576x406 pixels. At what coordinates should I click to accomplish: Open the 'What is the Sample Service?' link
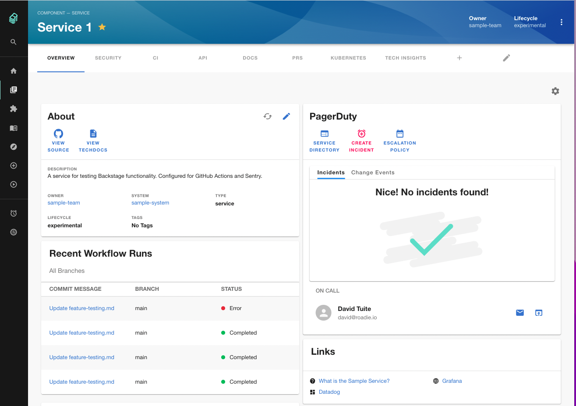click(354, 381)
